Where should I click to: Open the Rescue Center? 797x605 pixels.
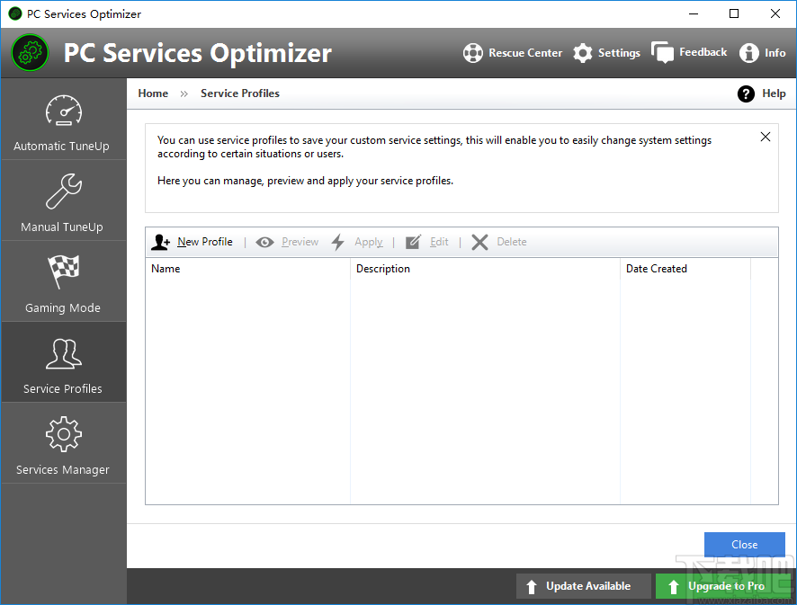[513, 52]
